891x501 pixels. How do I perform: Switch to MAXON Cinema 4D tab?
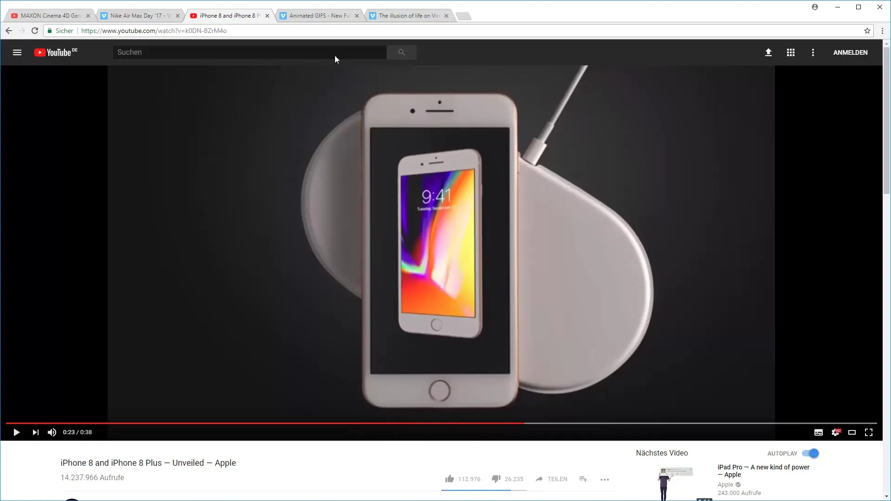[x=50, y=16]
